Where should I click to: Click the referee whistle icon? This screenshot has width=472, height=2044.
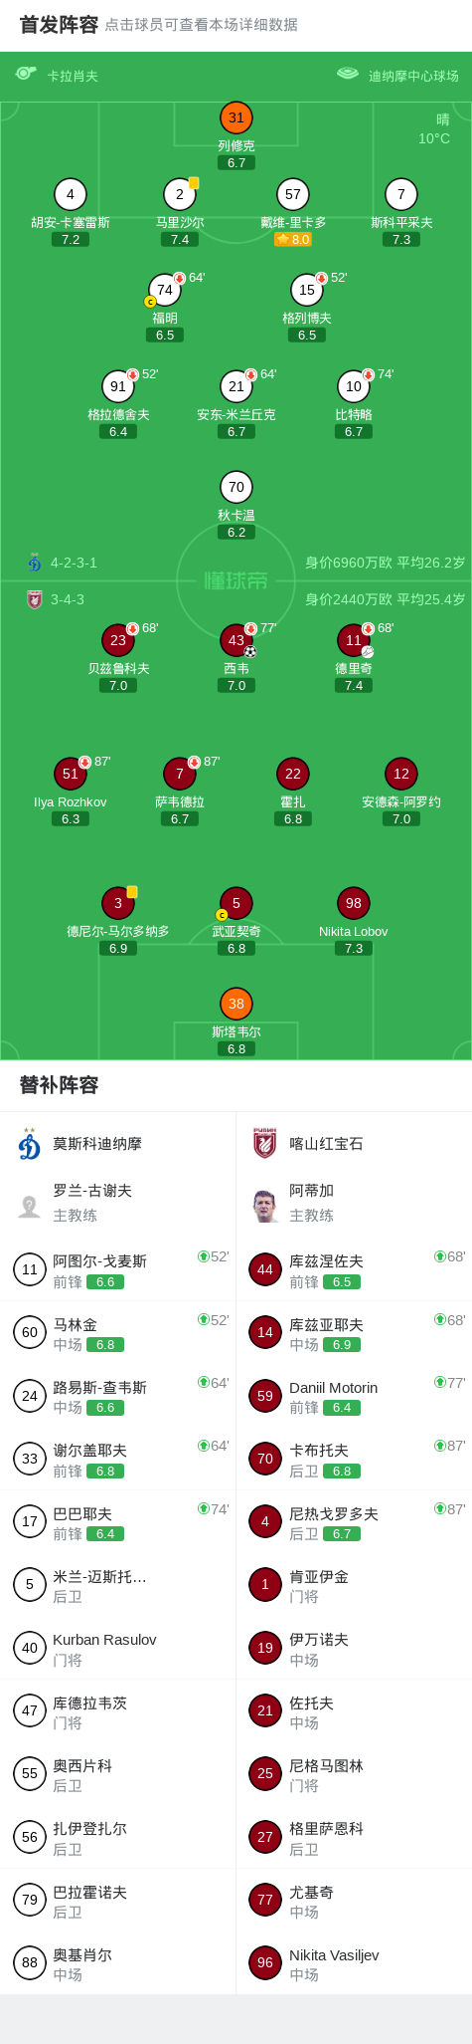[x=26, y=74]
